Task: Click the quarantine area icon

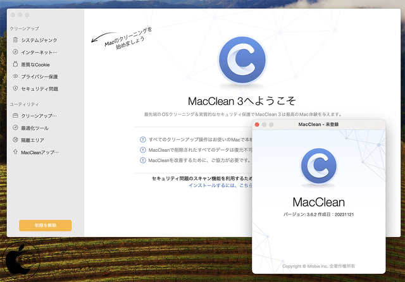Action: coord(15,140)
